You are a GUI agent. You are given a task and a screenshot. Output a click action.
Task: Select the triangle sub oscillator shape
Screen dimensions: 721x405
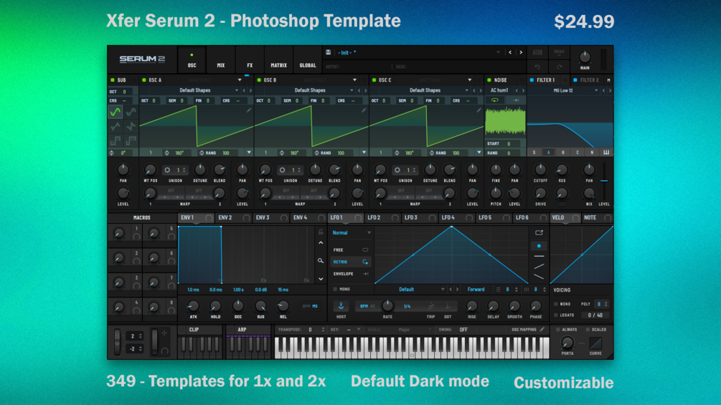[116, 126]
